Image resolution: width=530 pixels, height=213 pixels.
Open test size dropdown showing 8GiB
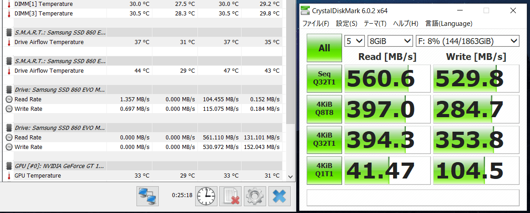390,41
